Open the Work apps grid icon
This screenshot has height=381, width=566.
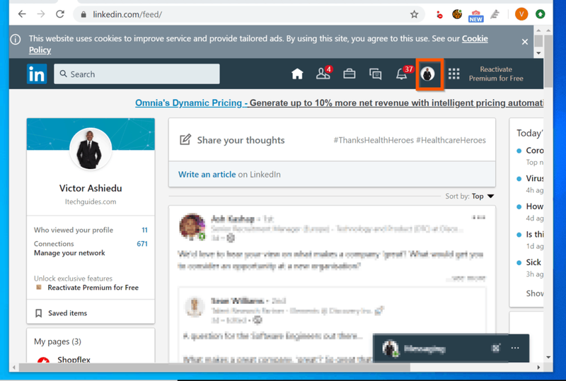454,74
